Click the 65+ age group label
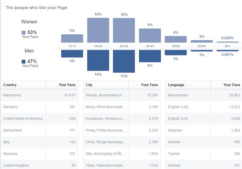 tap(227, 46)
